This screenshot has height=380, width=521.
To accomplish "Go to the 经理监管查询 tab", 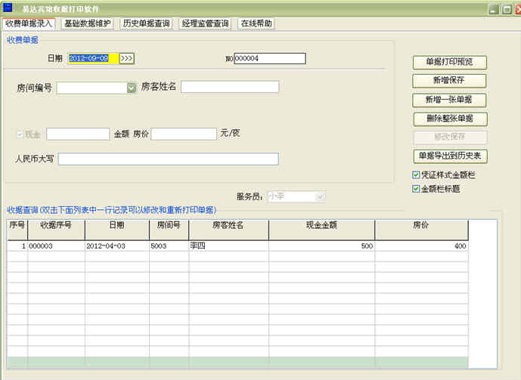I will [205, 24].
